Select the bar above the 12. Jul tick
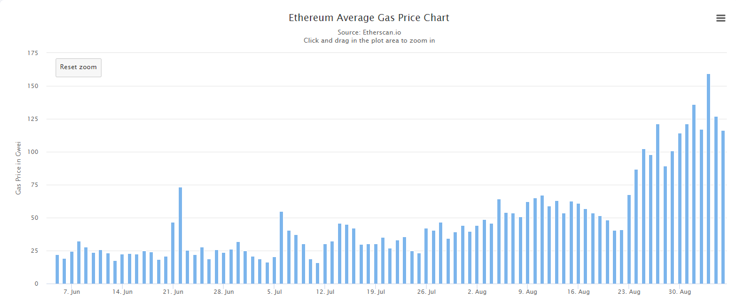 click(325, 264)
